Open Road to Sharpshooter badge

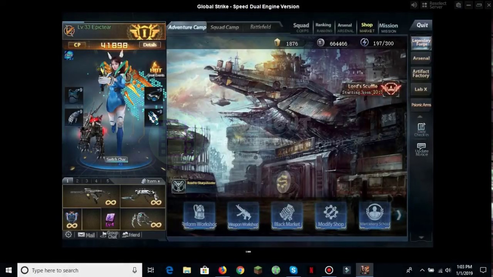(178, 186)
